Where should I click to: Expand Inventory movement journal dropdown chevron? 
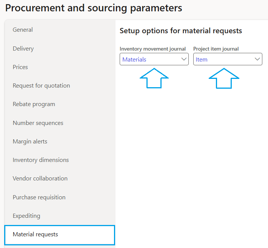click(184, 59)
